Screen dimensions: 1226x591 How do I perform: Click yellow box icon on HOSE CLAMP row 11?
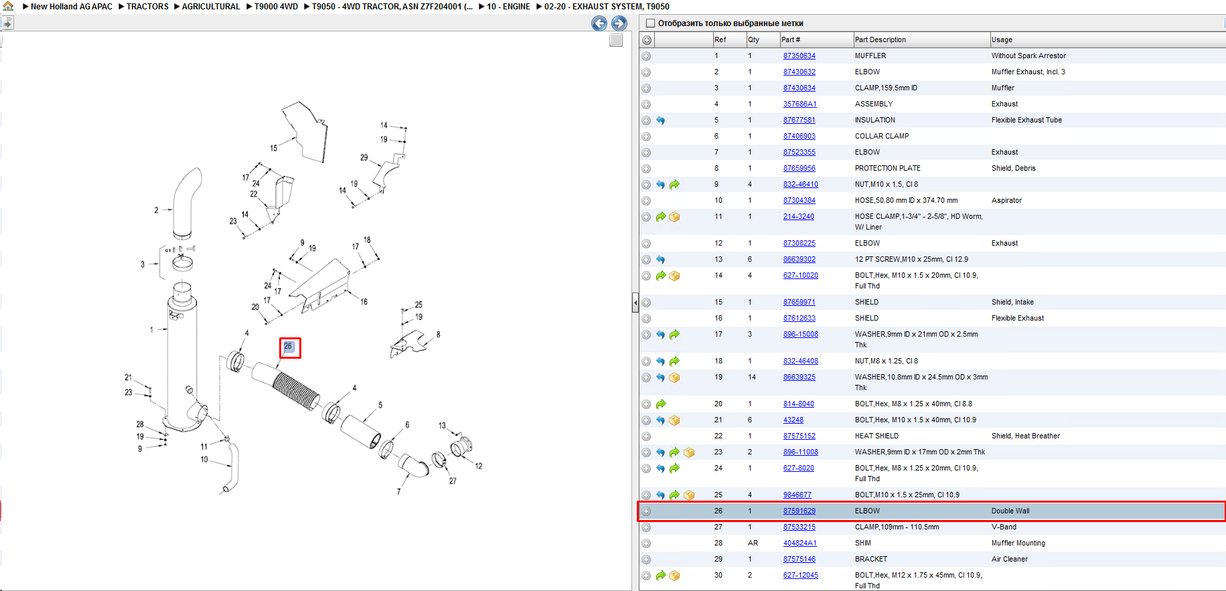[x=674, y=217]
